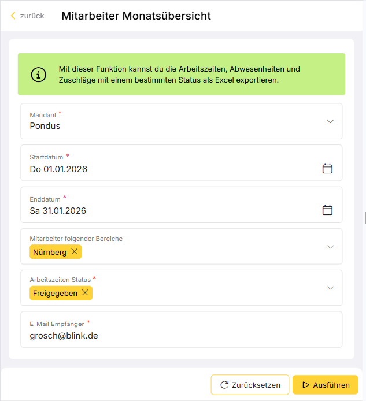Reset the form with Zurücksetzen
366x401 pixels.
point(250,385)
